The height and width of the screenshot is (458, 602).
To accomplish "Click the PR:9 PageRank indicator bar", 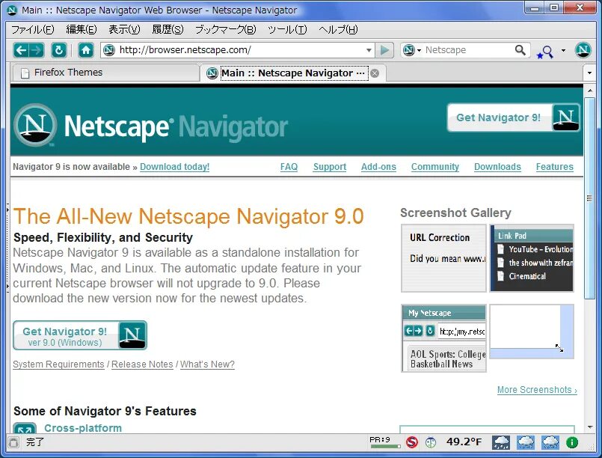I will point(384,442).
